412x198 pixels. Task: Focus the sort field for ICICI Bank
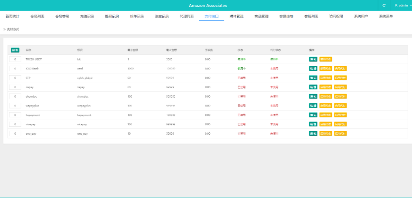pyautogui.click(x=15, y=69)
